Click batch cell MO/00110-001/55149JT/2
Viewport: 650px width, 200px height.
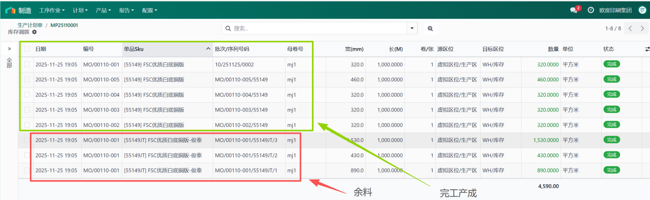[246, 155]
